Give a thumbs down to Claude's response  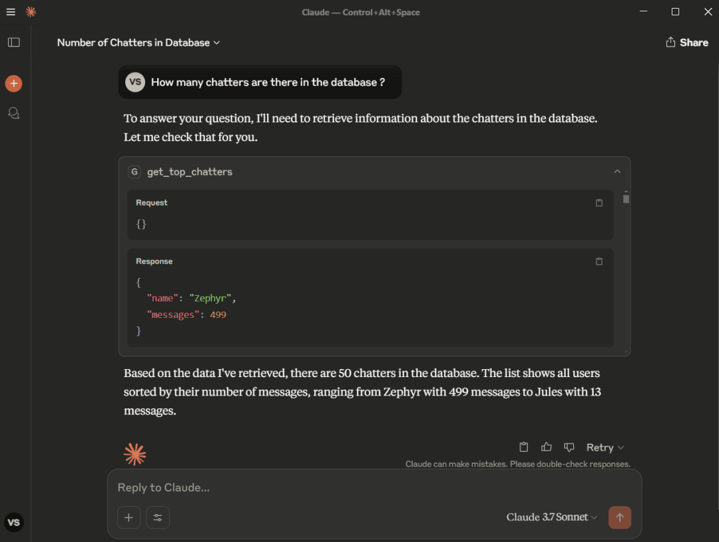coord(569,447)
